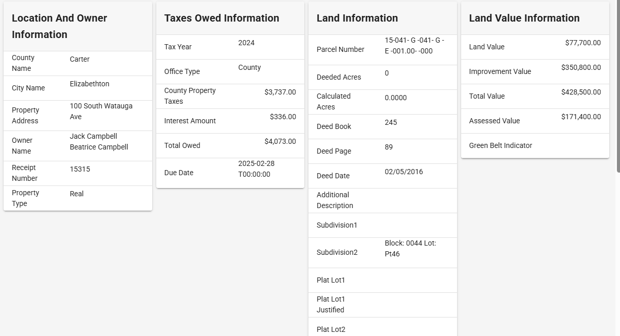The width and height of the screenshot is (620, 336).
Task: Select the Land Value Information heading
Action: coord(524,18)
